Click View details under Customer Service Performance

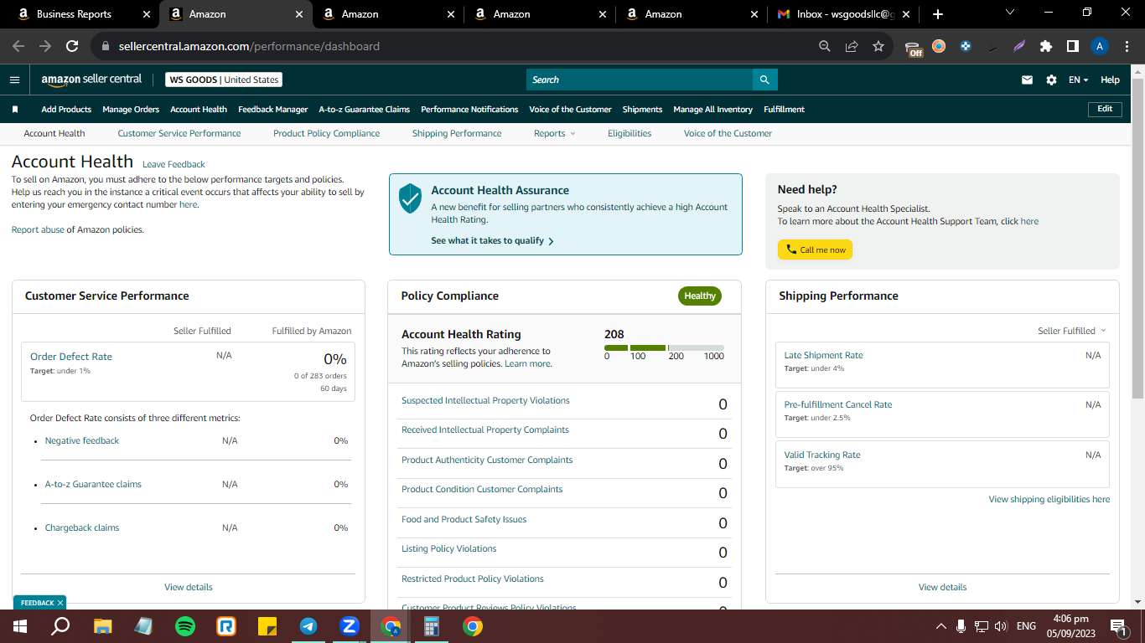point(189,587)
